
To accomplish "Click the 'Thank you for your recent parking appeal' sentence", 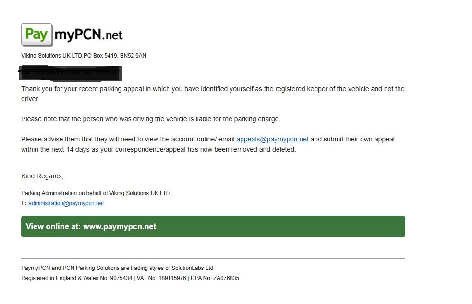I will (x=213, y=94).
